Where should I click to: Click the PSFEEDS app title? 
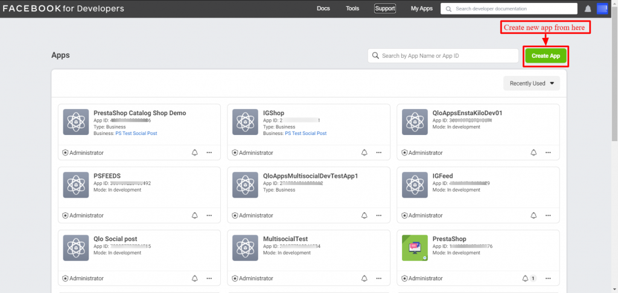pos(107,176)
